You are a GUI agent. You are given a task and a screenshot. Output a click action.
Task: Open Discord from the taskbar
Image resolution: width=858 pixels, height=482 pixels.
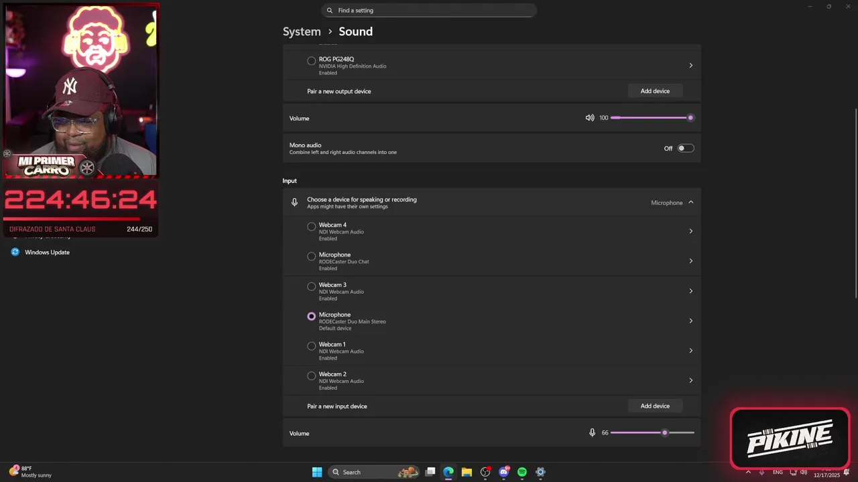[504, 472]
